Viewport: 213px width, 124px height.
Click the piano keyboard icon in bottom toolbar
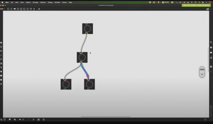pos(39,120)
